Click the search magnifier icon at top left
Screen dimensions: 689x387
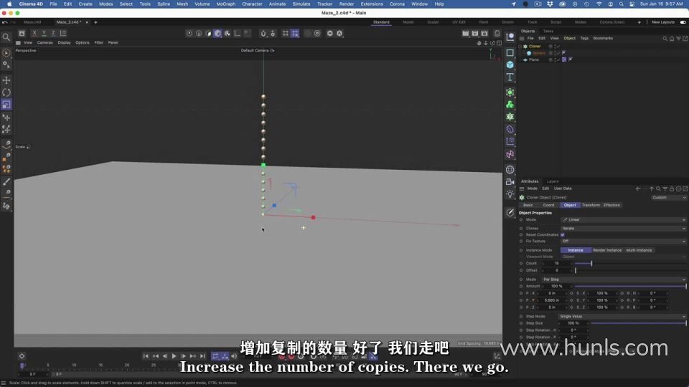[6, 37]
